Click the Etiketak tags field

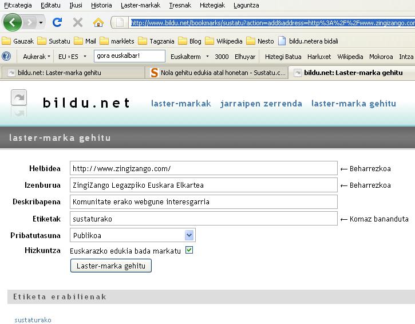(204, 218)
